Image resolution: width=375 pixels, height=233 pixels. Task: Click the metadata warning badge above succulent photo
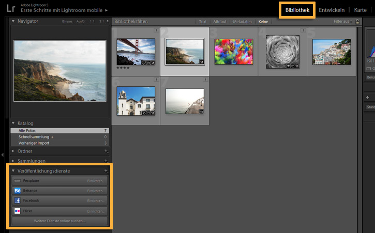(303, 30)
